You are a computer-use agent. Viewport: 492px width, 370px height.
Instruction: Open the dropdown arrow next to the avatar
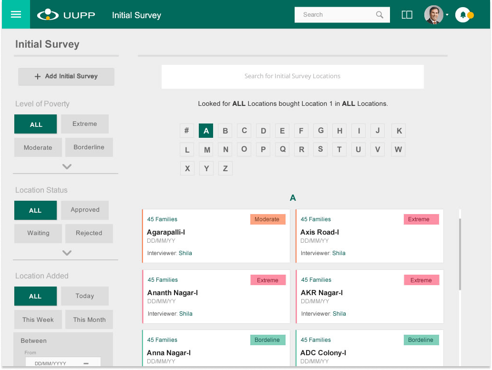click(448, 15)
